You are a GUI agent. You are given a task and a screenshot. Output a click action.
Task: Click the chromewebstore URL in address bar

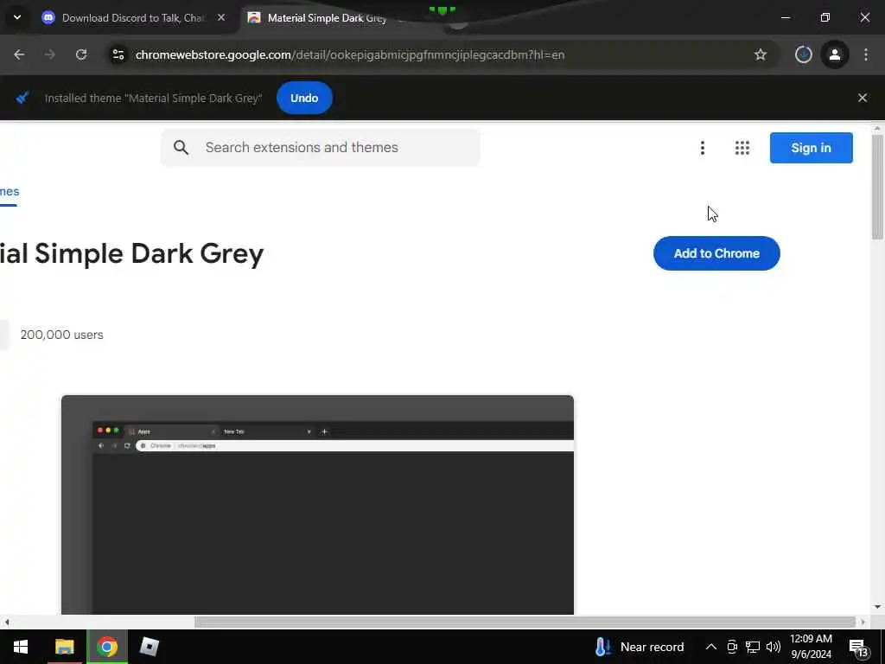[x=350, y=54]
